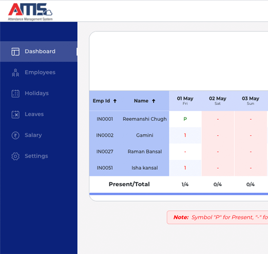This screenshot has height=254, width=268.
Task: Click P status for 01 May
Action: point(185,119)
